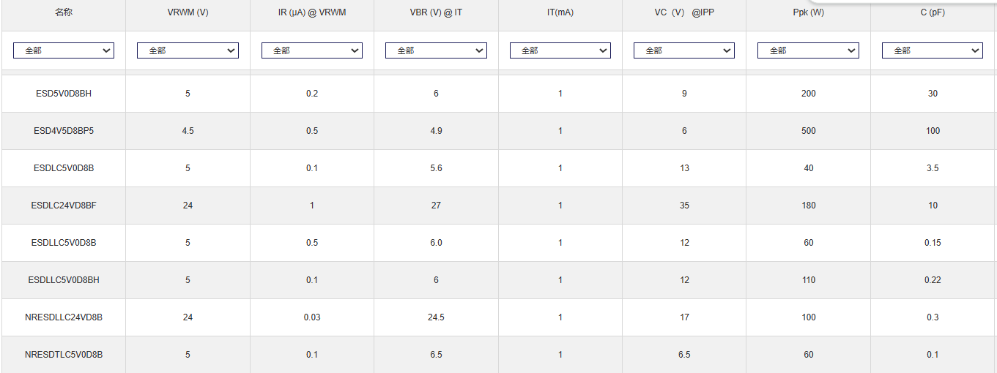Expand the Ppk (W) filter dropdown
This screenshot has height=373, width=997.
809,50
